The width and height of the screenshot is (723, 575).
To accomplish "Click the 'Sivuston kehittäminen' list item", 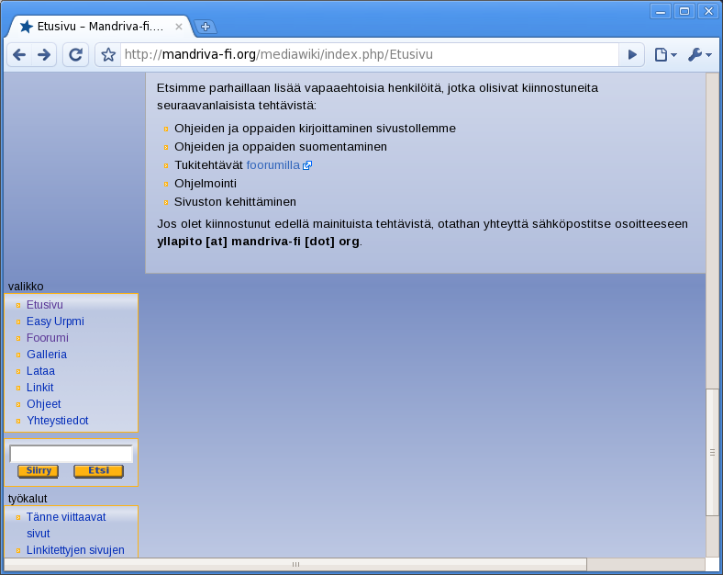I will (x=235, y=202).
